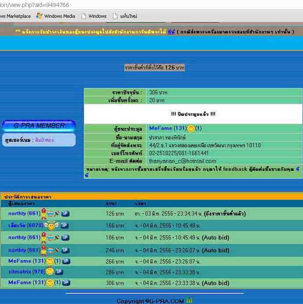303x304 pixels.
Task: Click the Marketplace bookmark
Action: (15, 16)
